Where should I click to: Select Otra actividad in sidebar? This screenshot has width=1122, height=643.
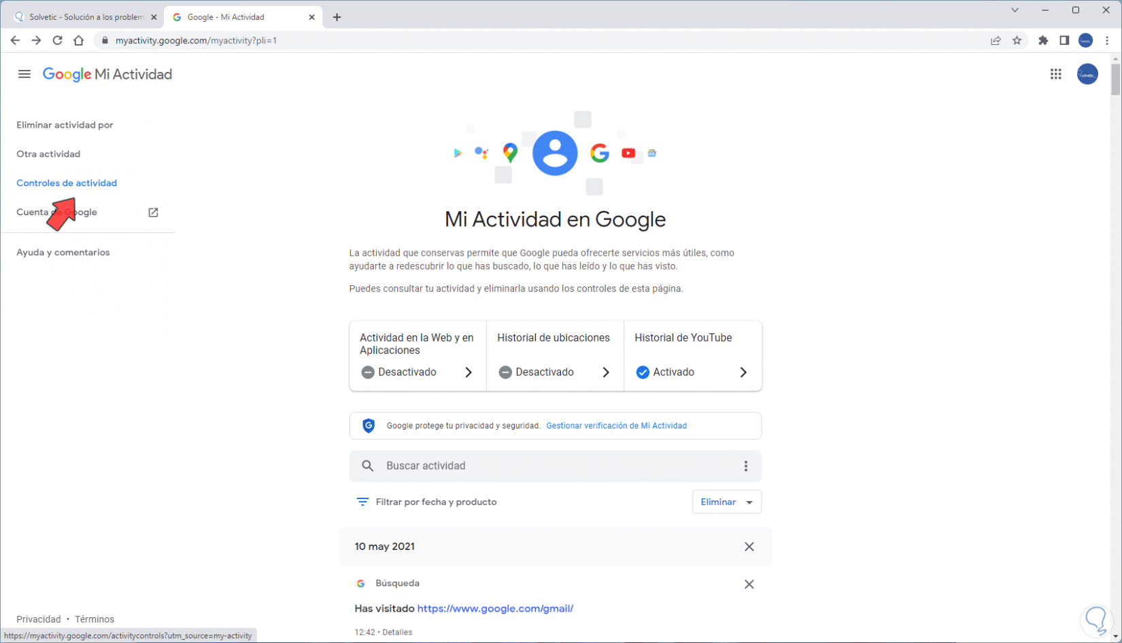(48, 154)
